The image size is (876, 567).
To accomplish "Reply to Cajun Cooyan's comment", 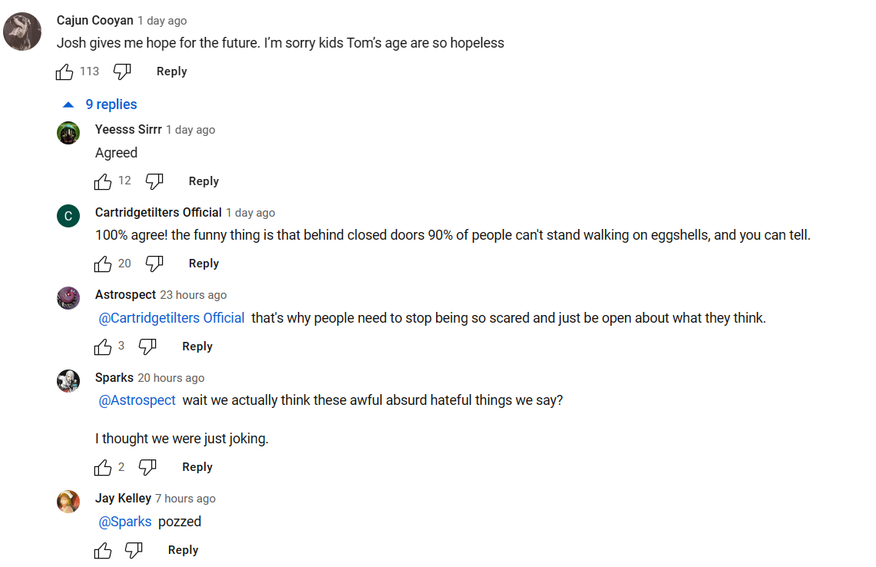I will [171, 71].
